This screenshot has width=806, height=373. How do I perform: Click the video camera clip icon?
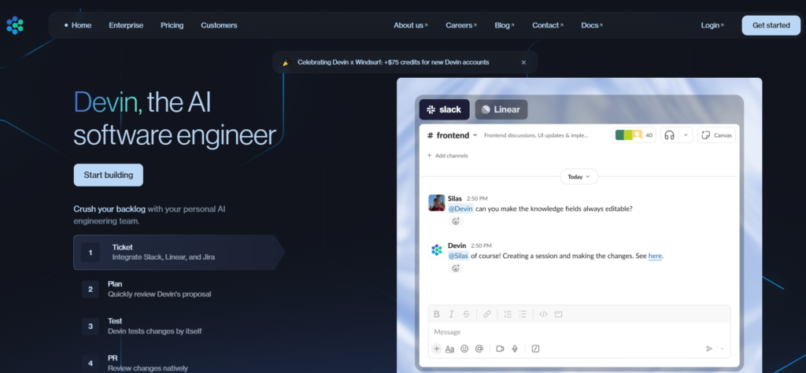(x=500, y=349)
